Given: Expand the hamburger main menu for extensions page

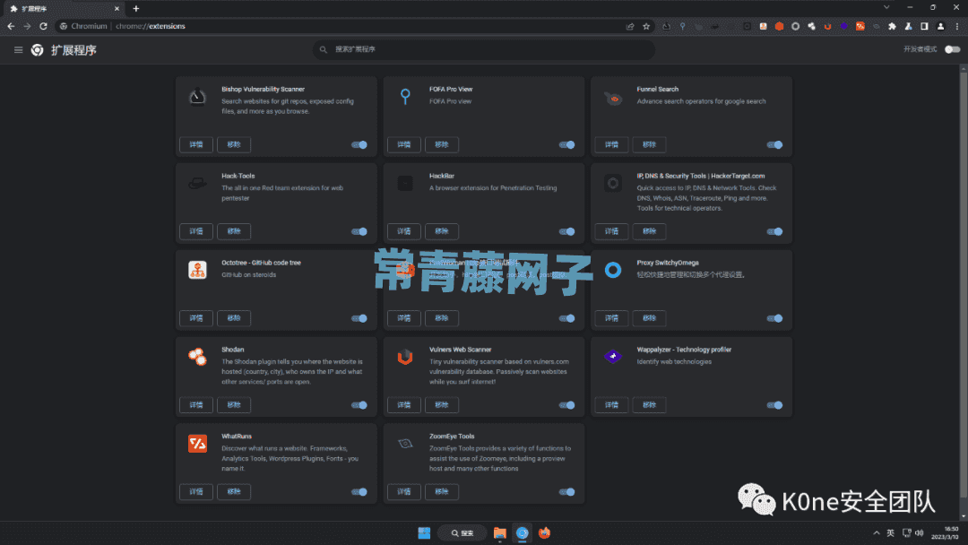Looking at the screenshot, I should [18, 50].
